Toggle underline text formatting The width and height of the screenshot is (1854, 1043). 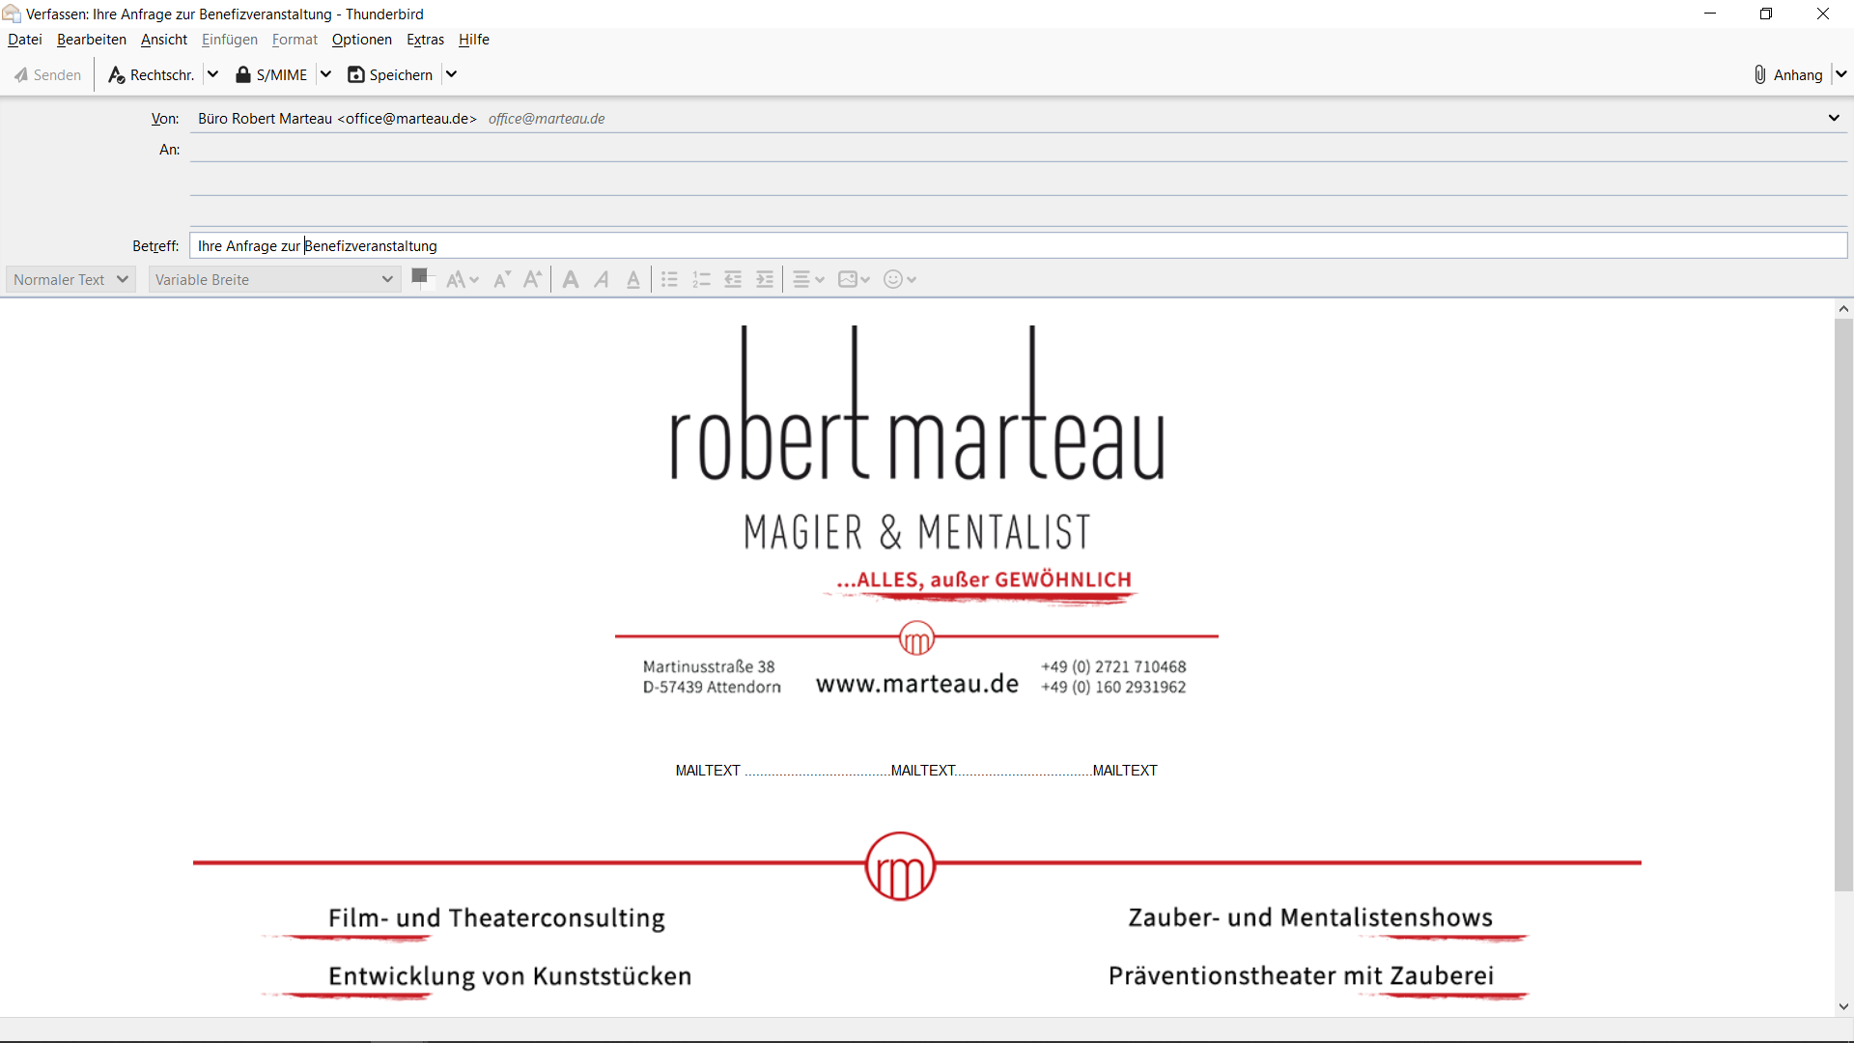click(633, 280)
